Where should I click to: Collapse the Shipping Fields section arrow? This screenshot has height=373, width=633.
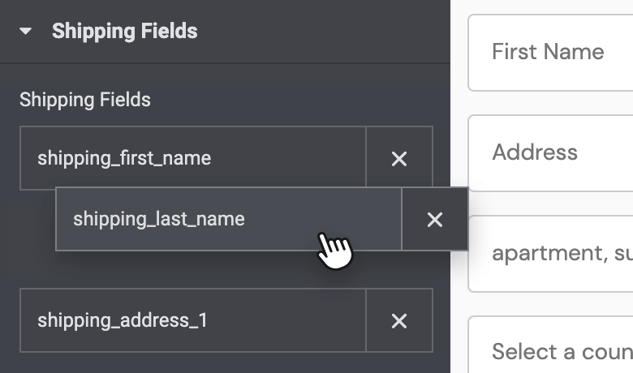tap(25, 31)
